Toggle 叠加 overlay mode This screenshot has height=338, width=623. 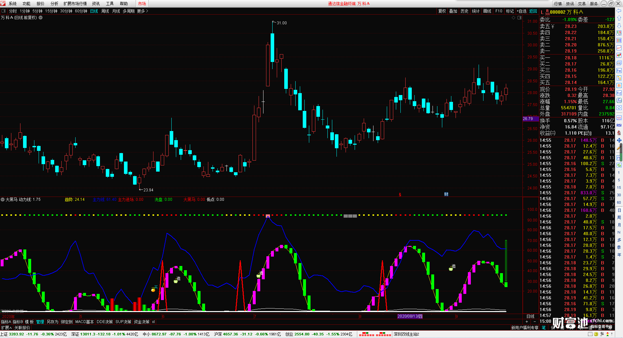[x=453, y=11]
